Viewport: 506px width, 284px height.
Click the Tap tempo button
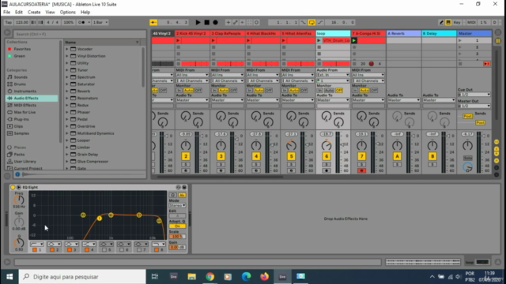[x=9, y=22]
